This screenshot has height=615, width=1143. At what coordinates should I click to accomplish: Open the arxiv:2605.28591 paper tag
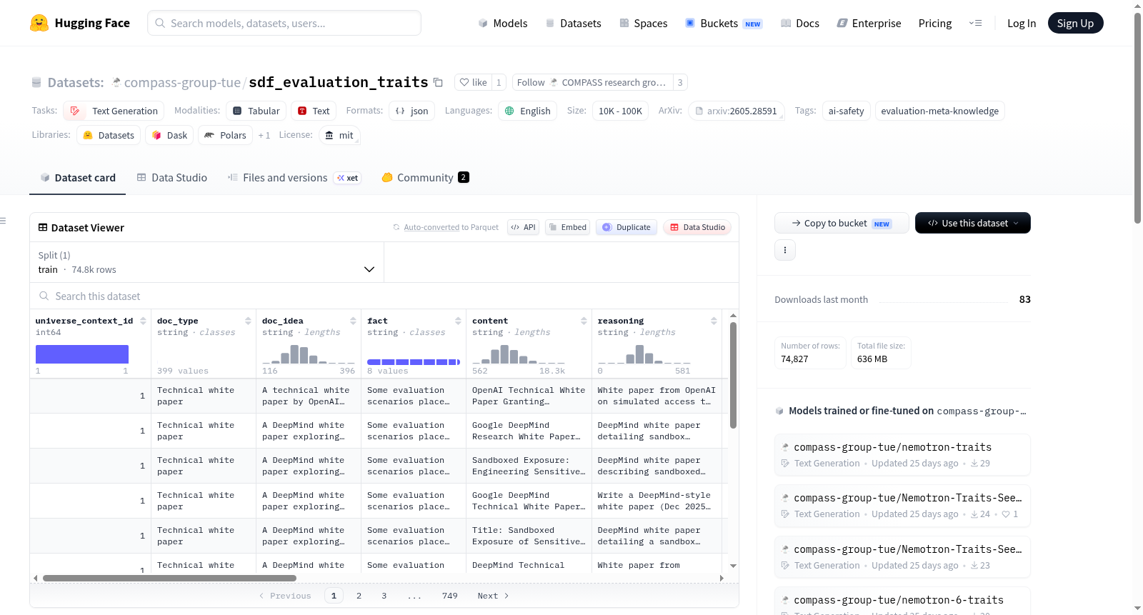coord(737,111)
